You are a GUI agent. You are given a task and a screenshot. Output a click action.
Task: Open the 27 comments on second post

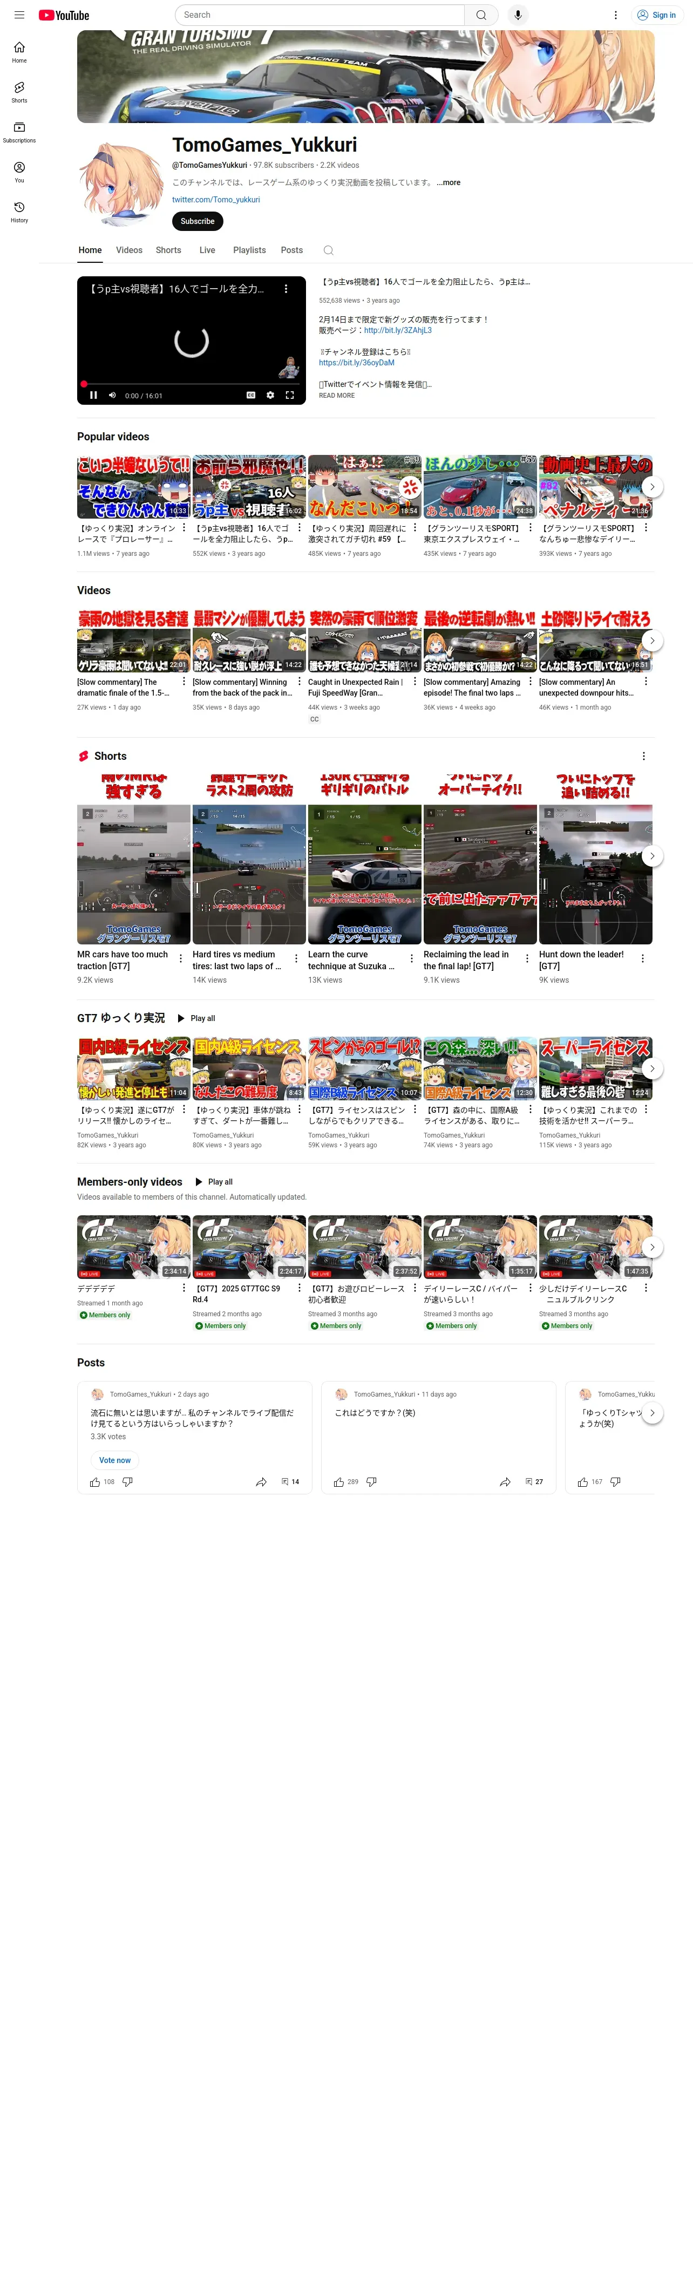point(534,1482)
